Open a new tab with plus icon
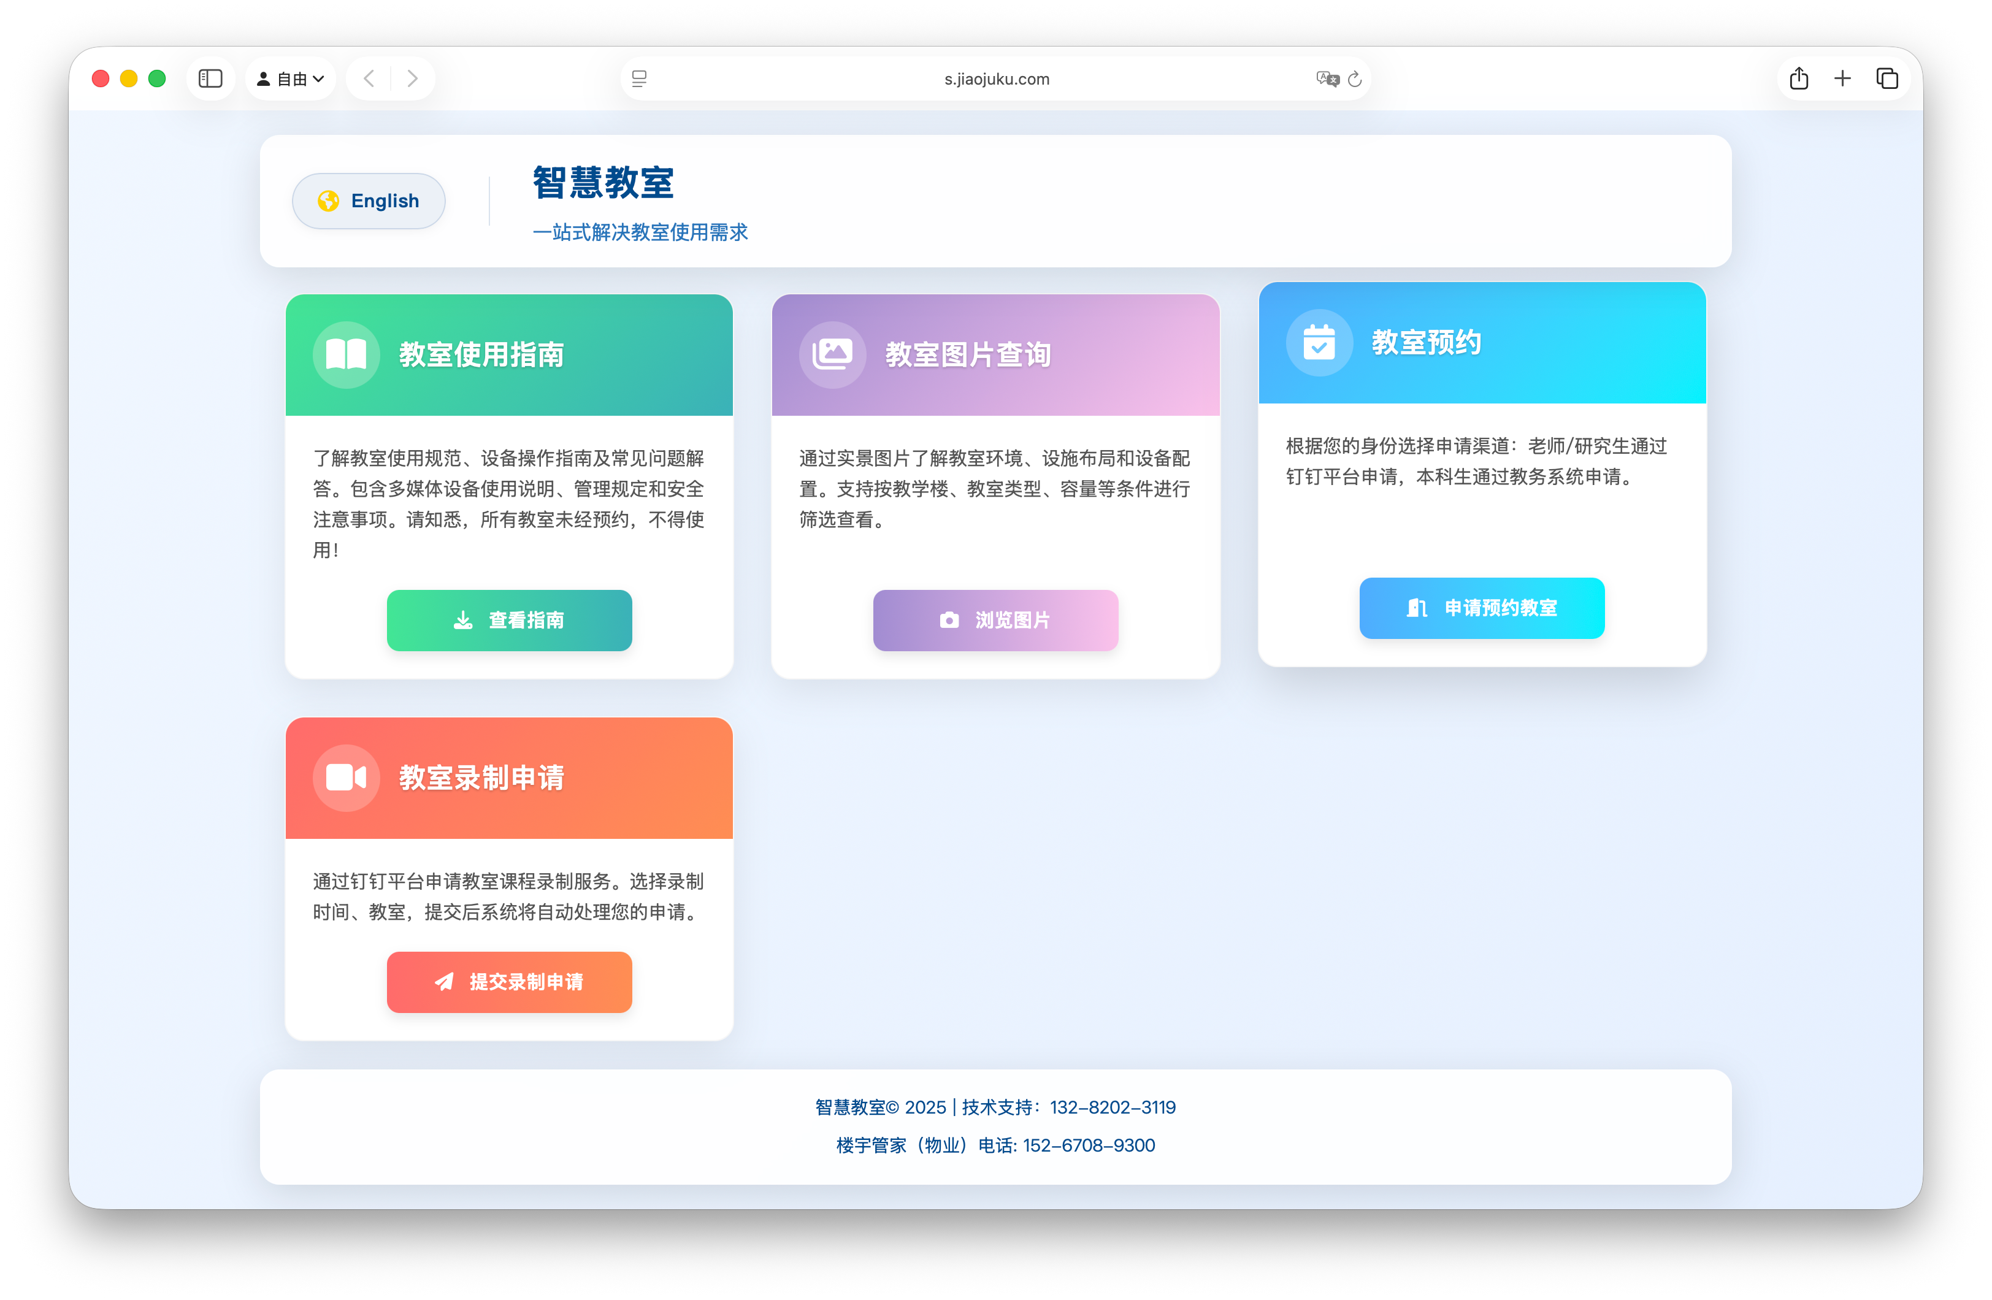The width and height of the screenshot is (1992, 1300). click(1842, 78)
